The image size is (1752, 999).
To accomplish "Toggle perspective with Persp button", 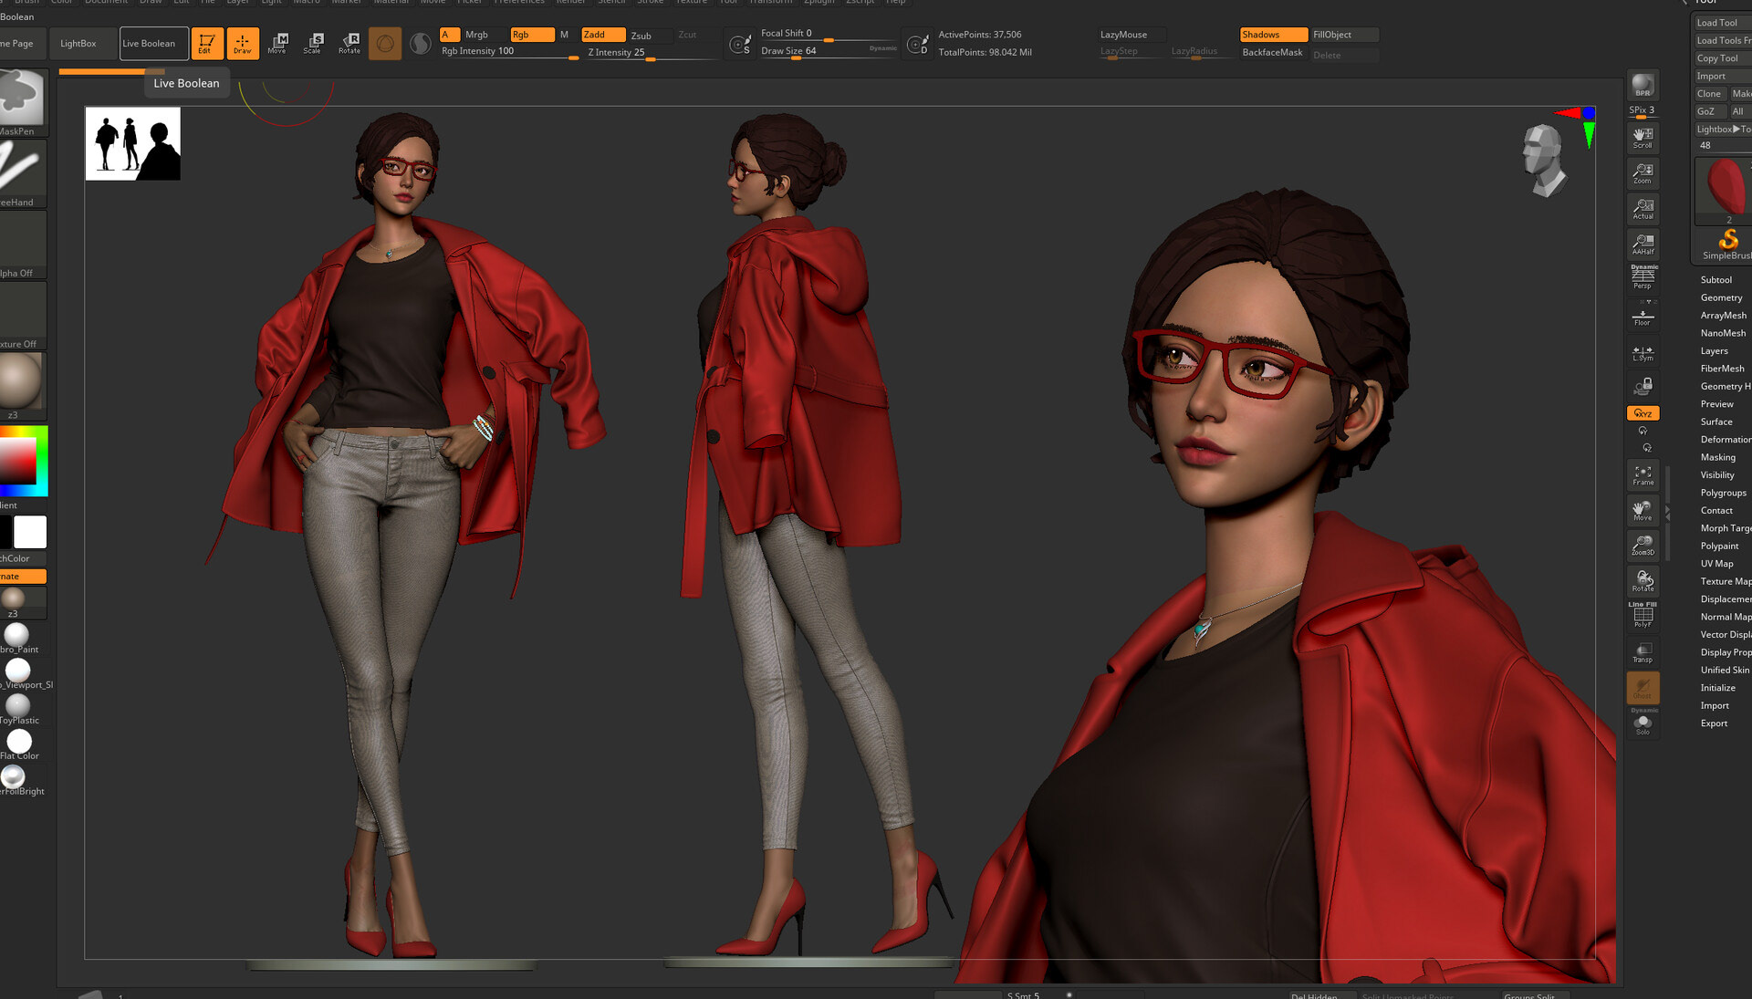I will pyautogui.click(x=1642, y=277).
